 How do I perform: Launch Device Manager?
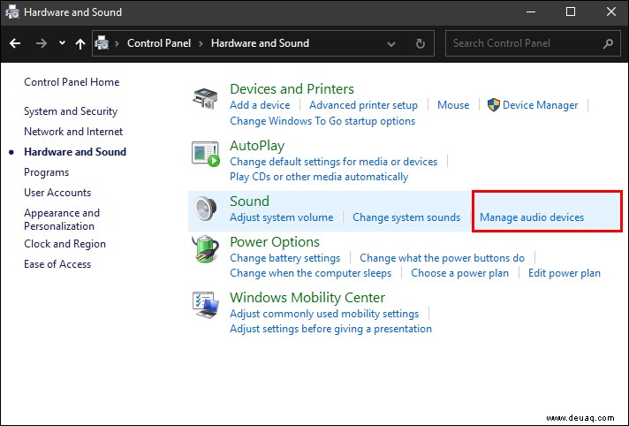(540, 105)
